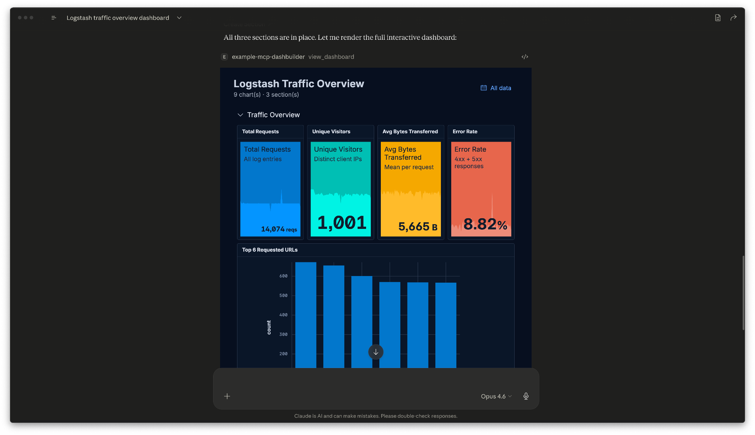The image size is (755, 435).
Task: Open the conversation title dropdown chevron
Action: [x=179, y=18]
